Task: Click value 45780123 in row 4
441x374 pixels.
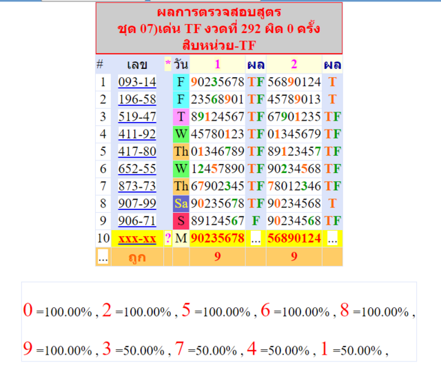Action: [218, 134]
